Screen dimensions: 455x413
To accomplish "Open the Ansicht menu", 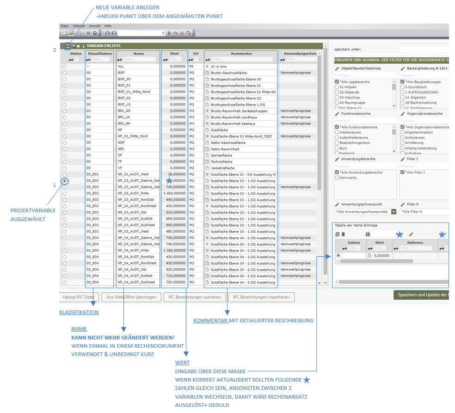I will 94,26.
